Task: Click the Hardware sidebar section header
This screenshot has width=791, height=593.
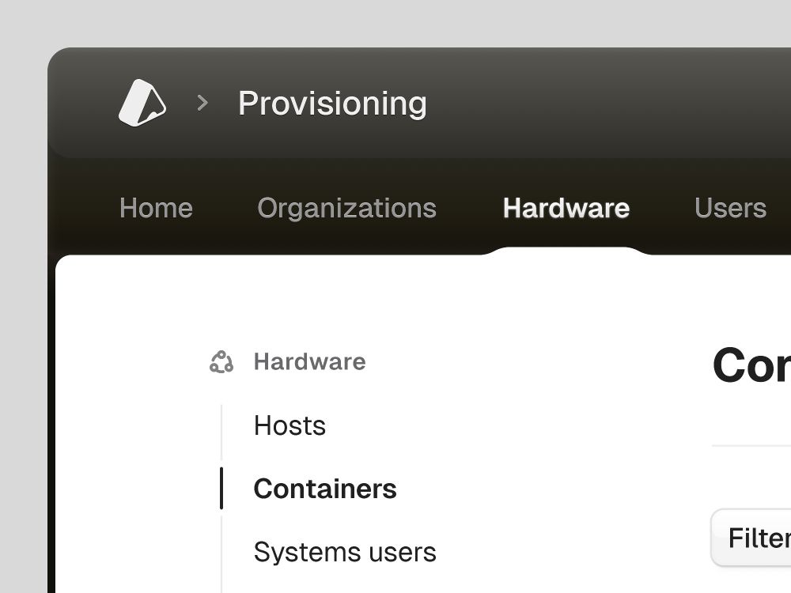Action: pyautogui.click(x=310, y=361)
